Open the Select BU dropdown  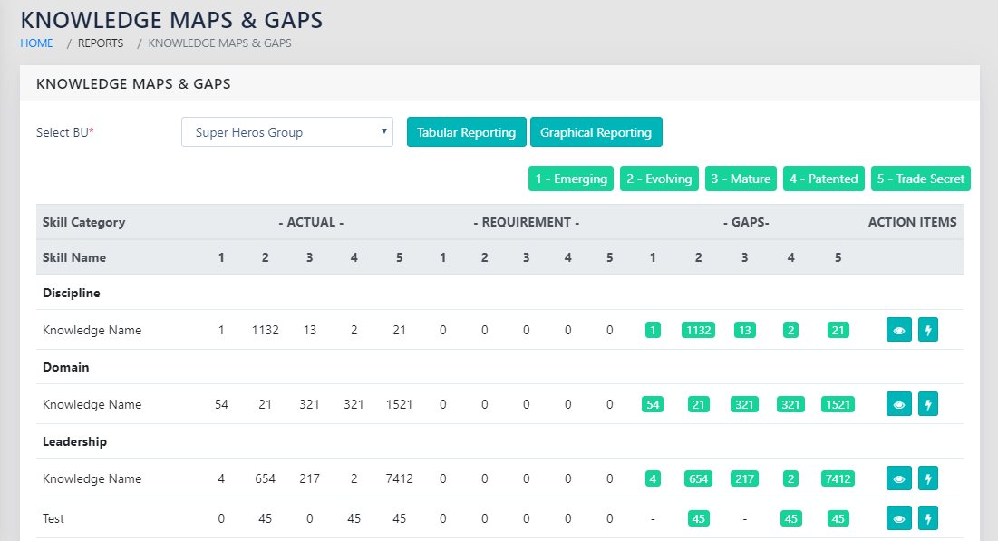click(x=286, y=132)
